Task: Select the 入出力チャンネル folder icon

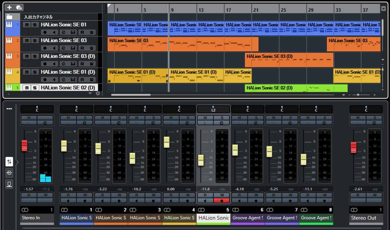Action: point(9,17)
